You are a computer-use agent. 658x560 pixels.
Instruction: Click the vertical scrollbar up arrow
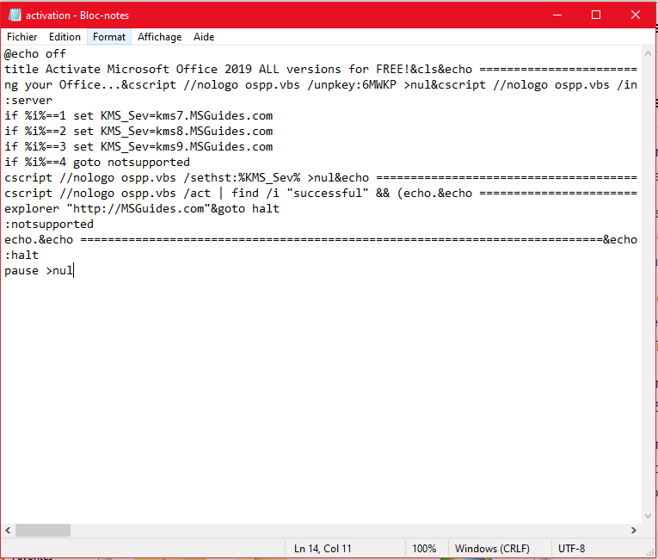(648, 53)
